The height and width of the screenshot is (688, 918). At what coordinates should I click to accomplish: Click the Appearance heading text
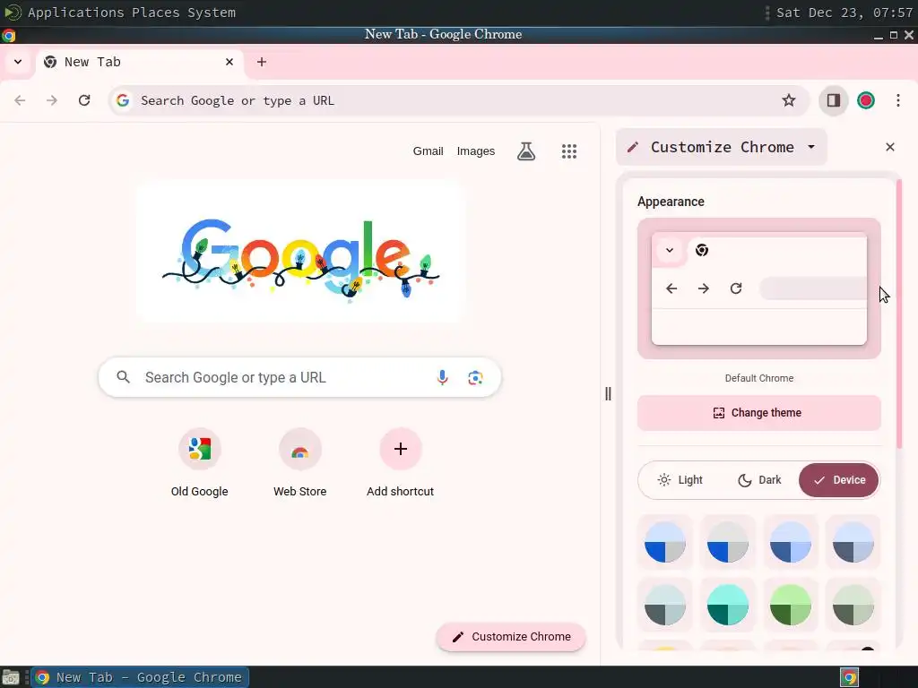pos(671,202)
